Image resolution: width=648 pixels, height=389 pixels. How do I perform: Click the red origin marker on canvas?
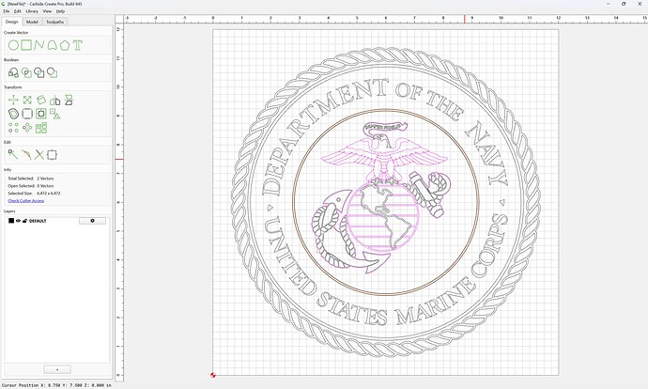(x=213, y=375)
